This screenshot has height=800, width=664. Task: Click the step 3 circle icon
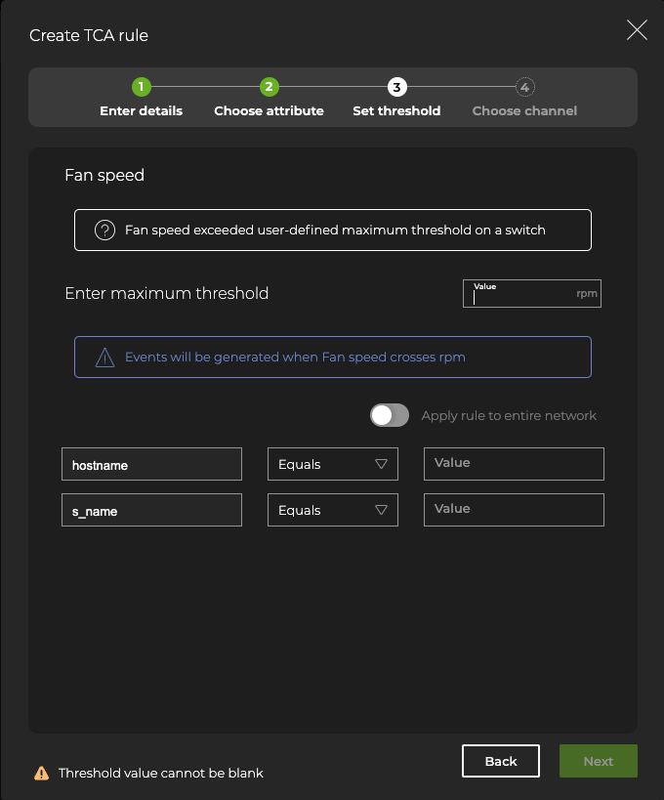tap(396, 87)
